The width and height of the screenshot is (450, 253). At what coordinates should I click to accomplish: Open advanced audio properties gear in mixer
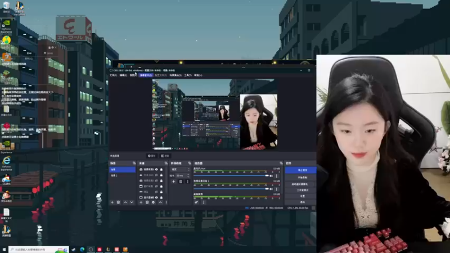pos(196,202)
